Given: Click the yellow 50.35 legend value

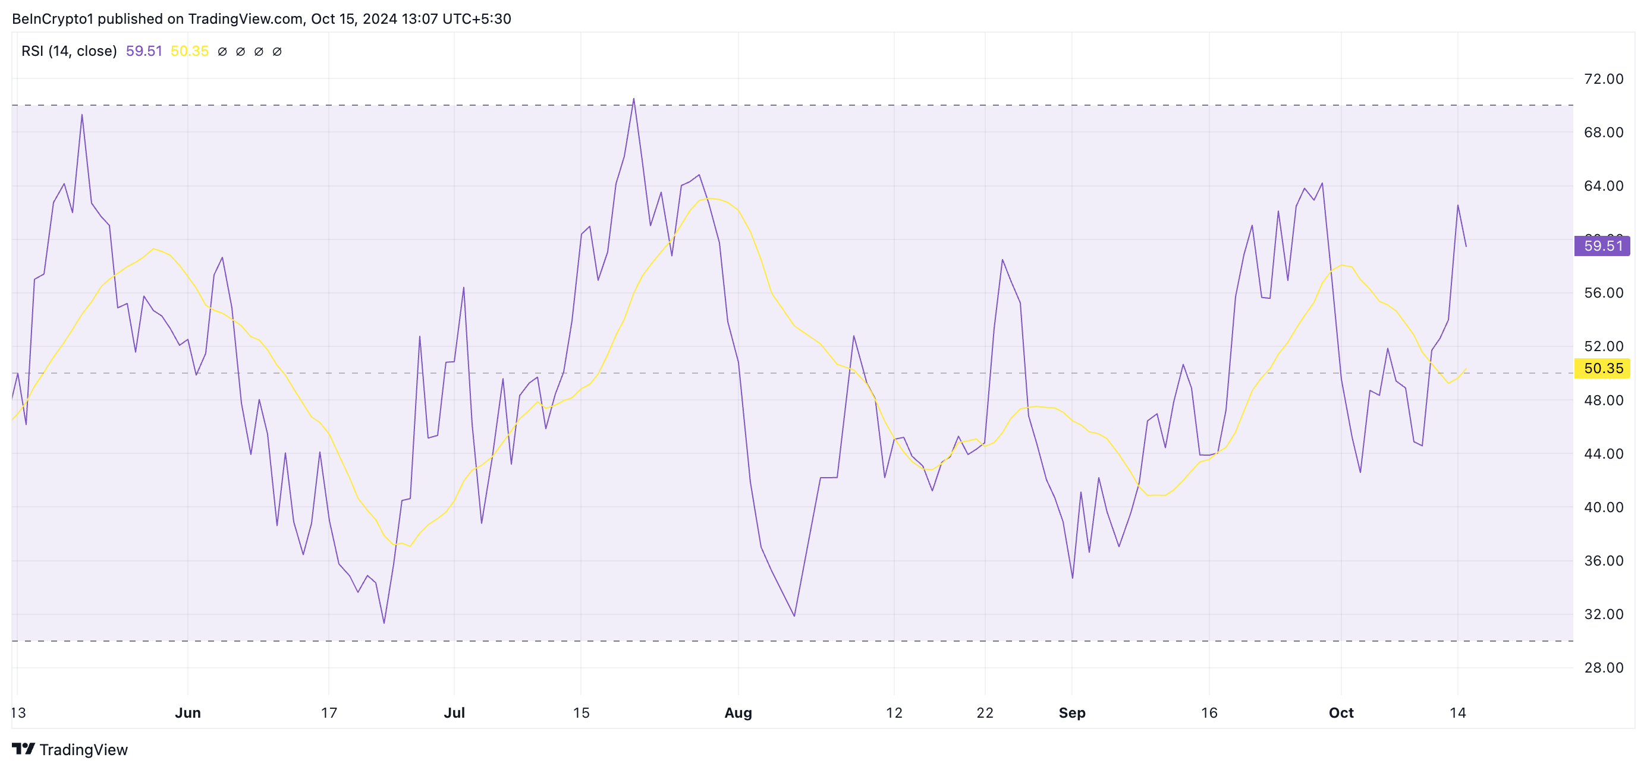Looking at the screenshot, I should coord(189,51).
